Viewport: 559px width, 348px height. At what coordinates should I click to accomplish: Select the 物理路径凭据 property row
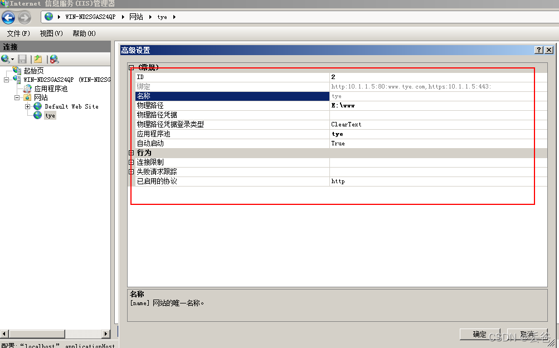[x=341, y=115]
